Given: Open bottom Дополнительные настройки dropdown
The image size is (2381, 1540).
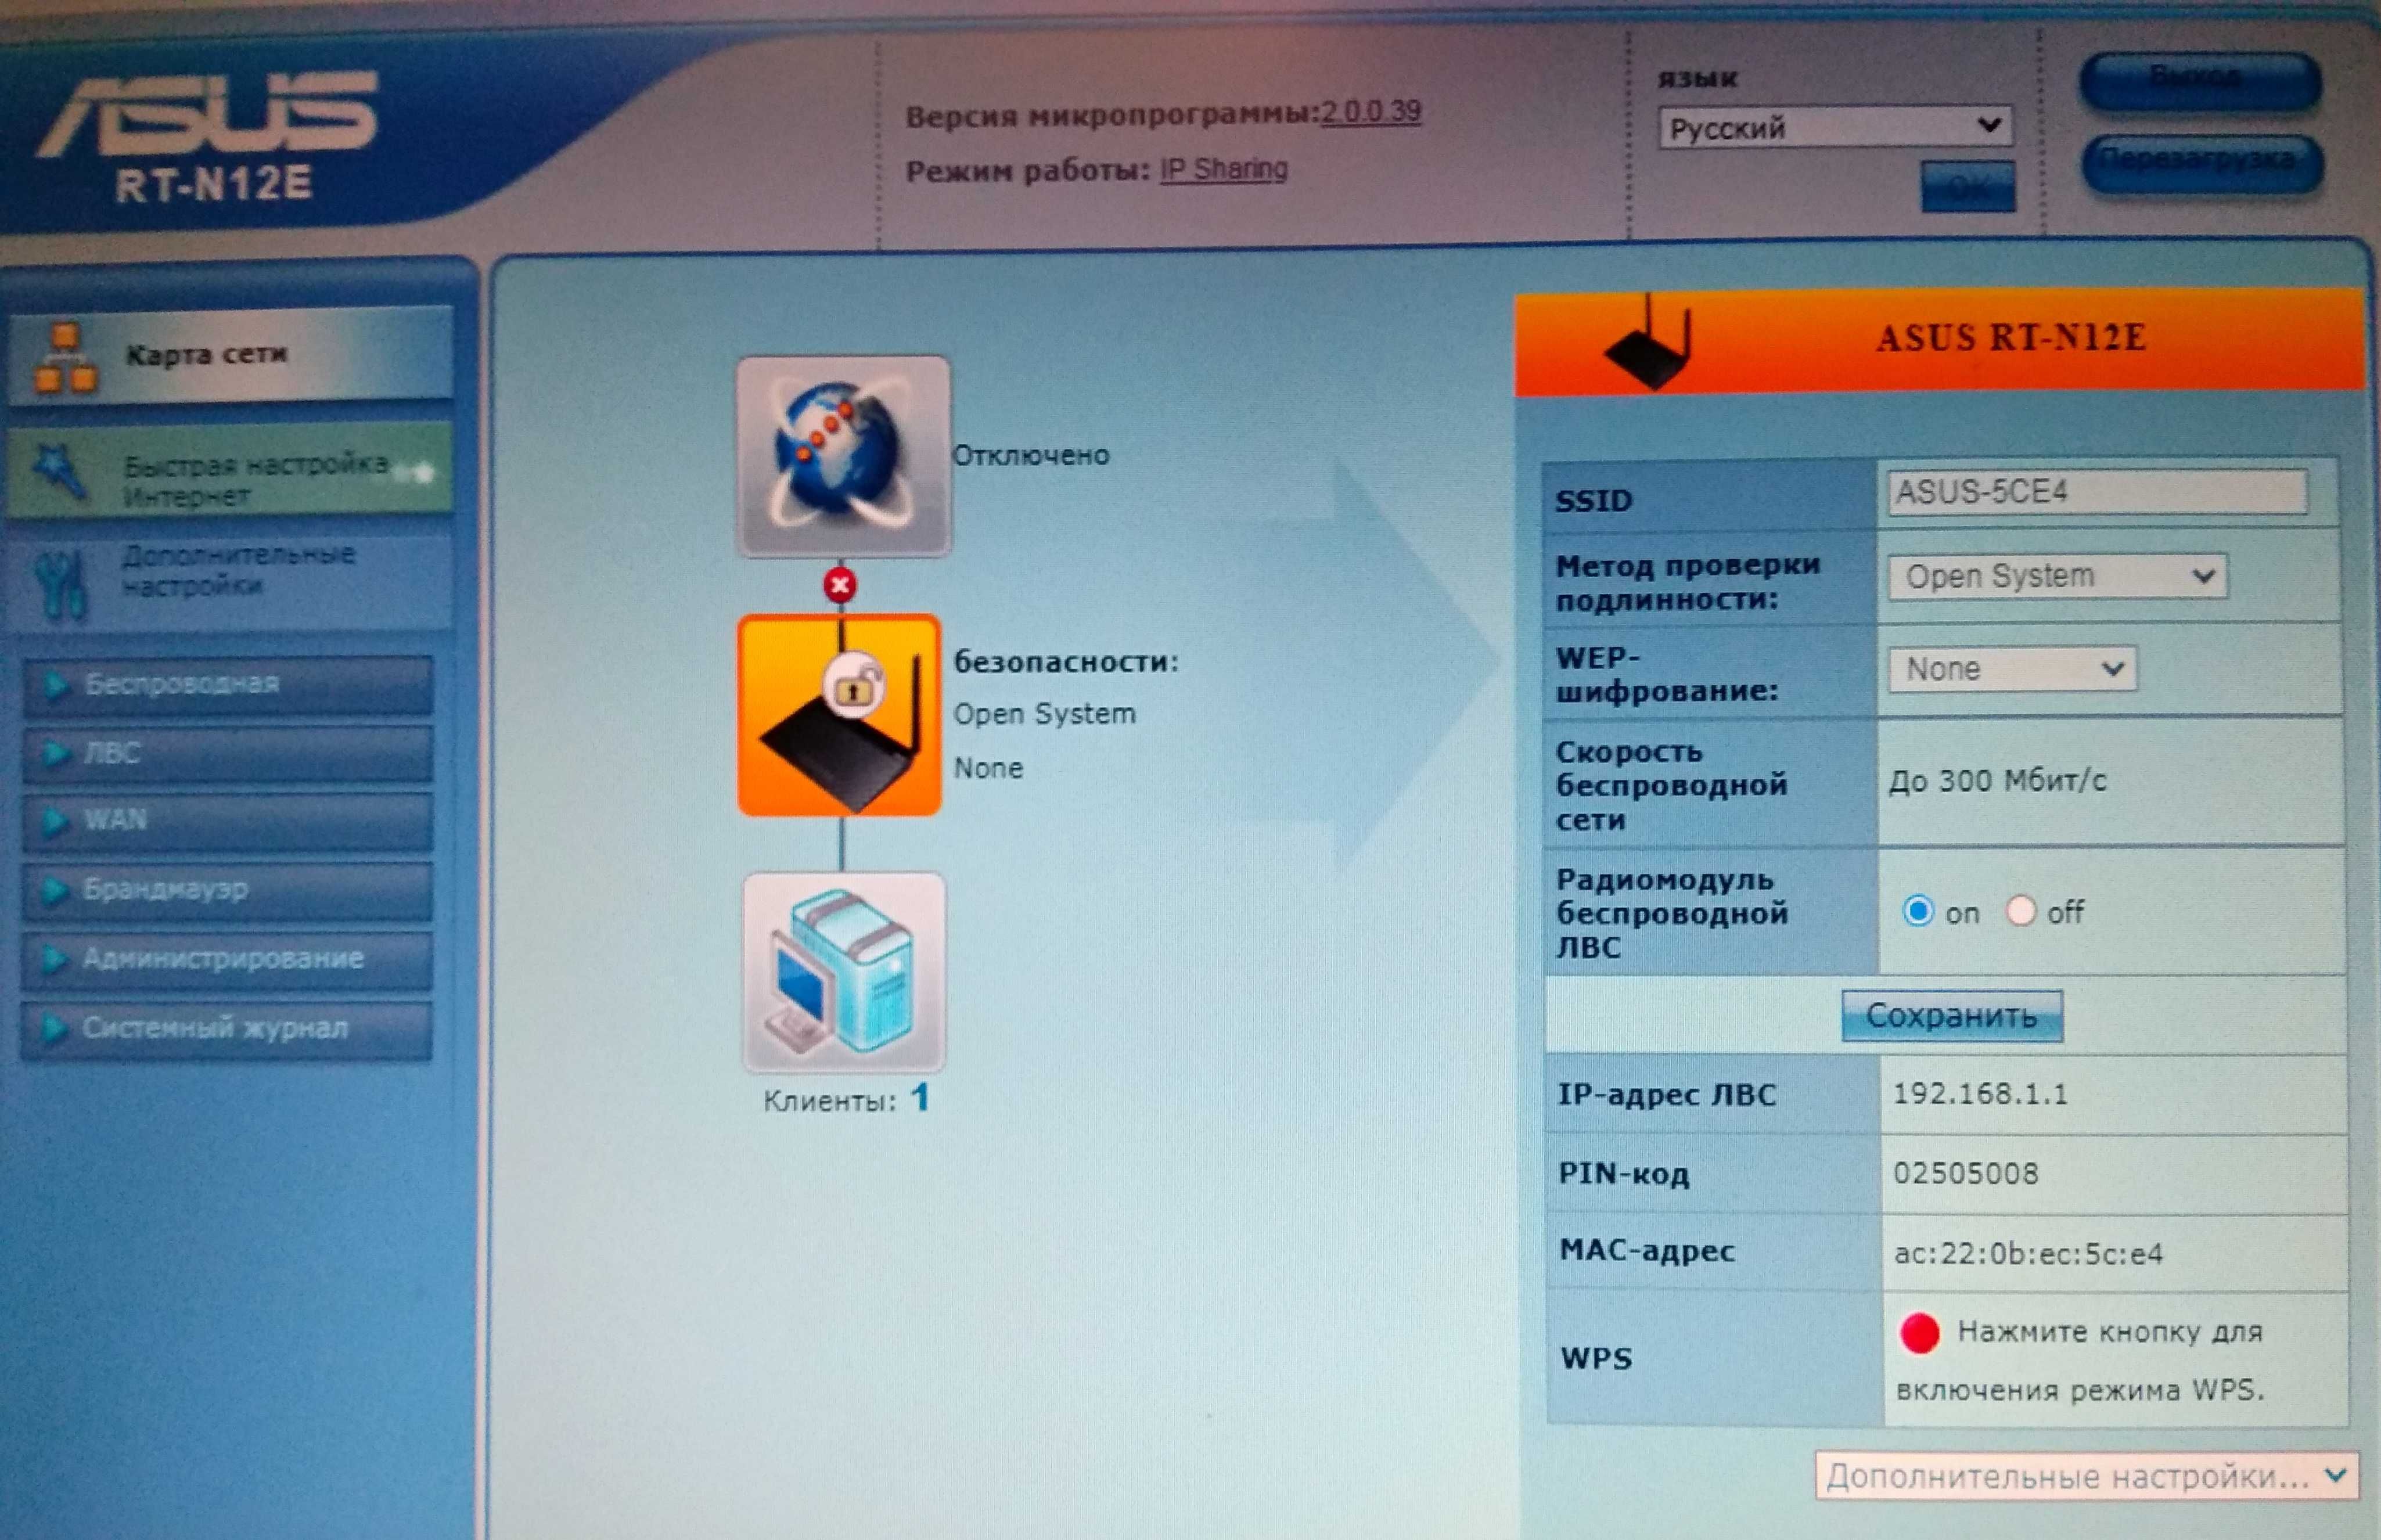Looking at the screenshot, I should tap(2086, 1476).
